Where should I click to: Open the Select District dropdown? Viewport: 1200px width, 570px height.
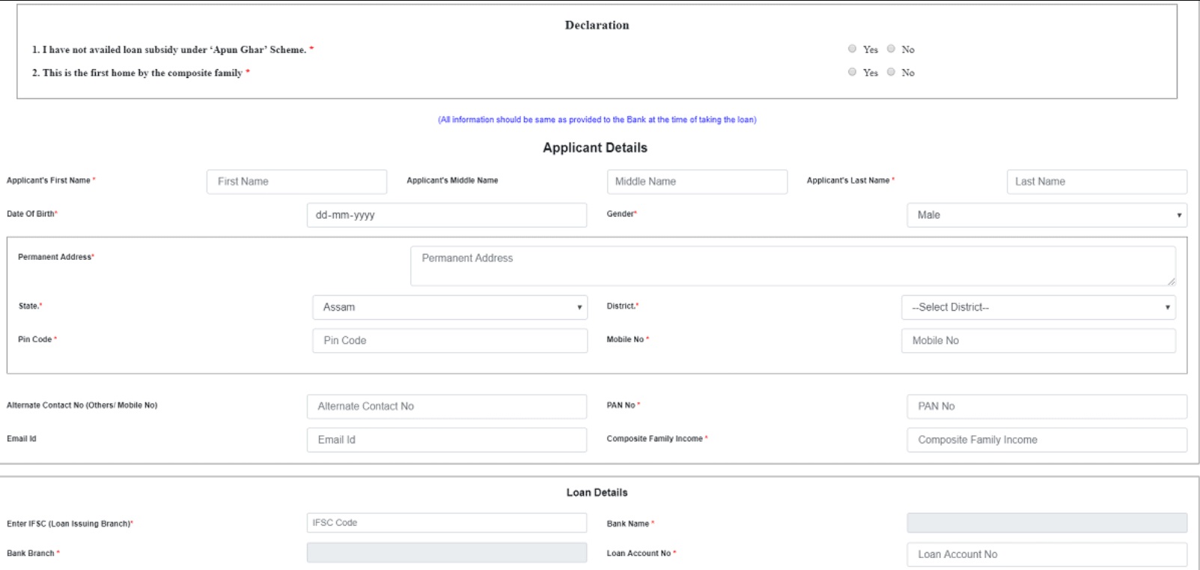1038,307
